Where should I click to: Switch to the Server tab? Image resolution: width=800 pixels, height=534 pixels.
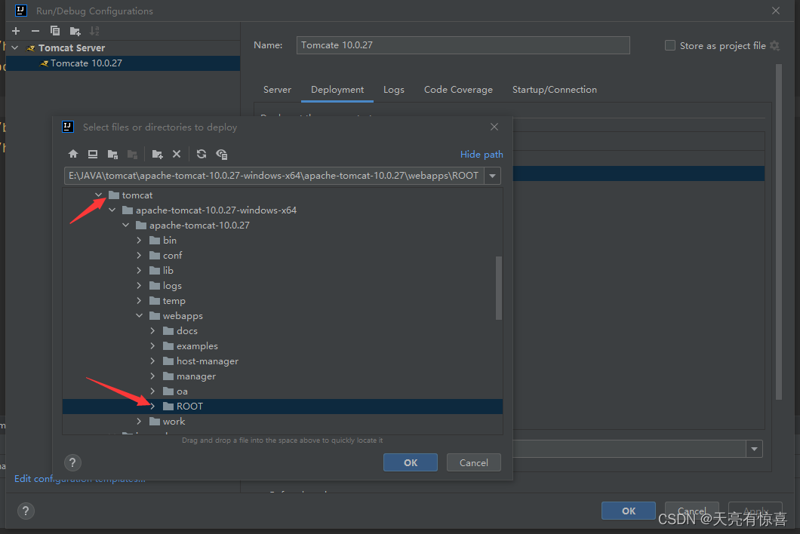[x=277, y=90]
